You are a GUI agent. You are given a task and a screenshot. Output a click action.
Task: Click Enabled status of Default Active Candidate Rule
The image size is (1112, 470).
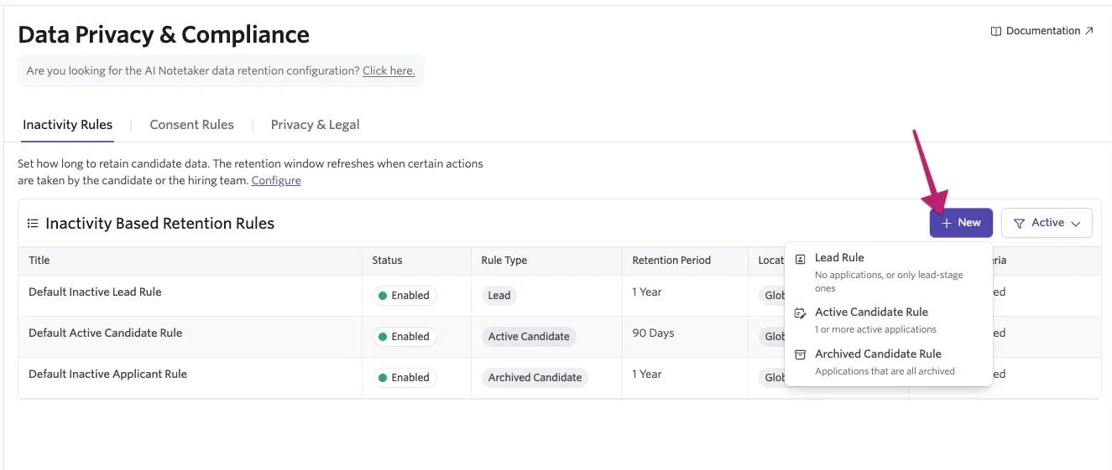tap(405, 337)
